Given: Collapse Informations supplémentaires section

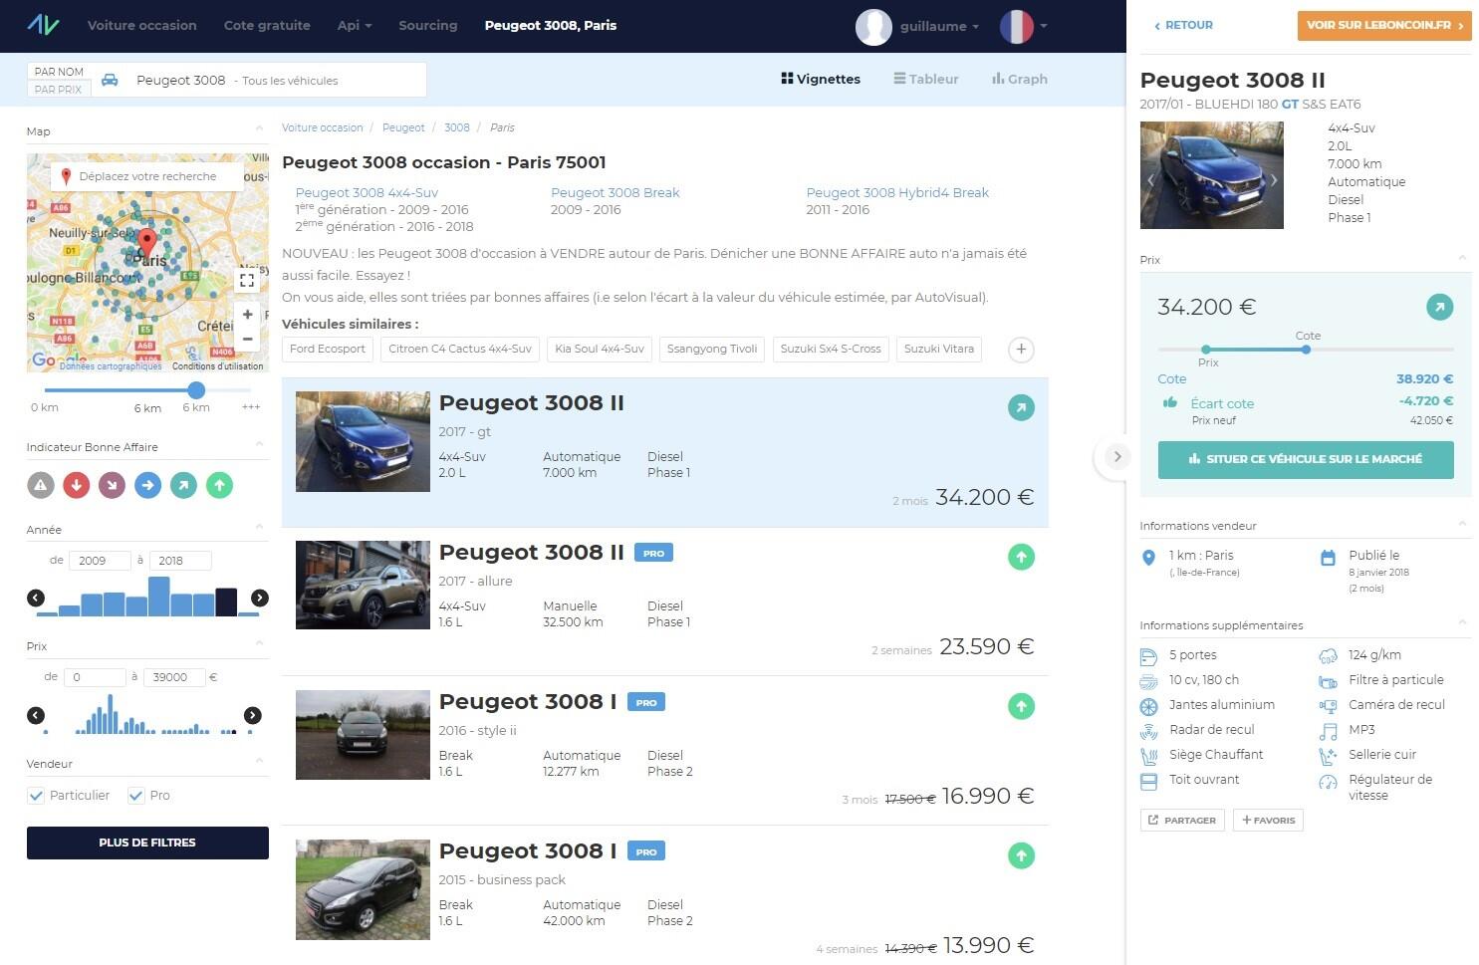Looking at the screenshot, I should click(1462, 622).
